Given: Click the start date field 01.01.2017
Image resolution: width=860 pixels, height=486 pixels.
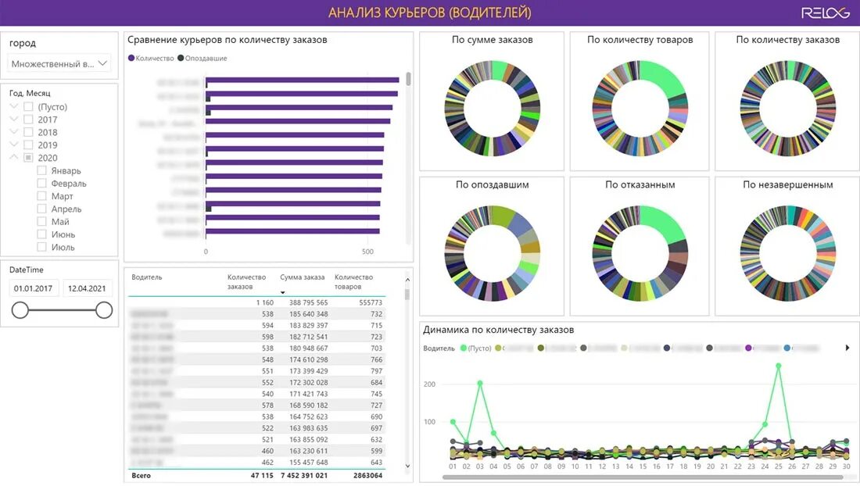Looking at the screenshot, I should (x=34, y=288).
